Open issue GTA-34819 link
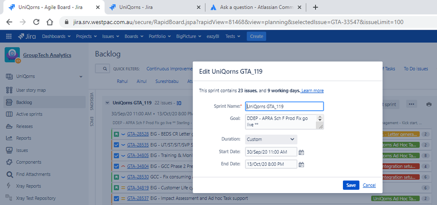437x205 pixels. click(138, 188)
